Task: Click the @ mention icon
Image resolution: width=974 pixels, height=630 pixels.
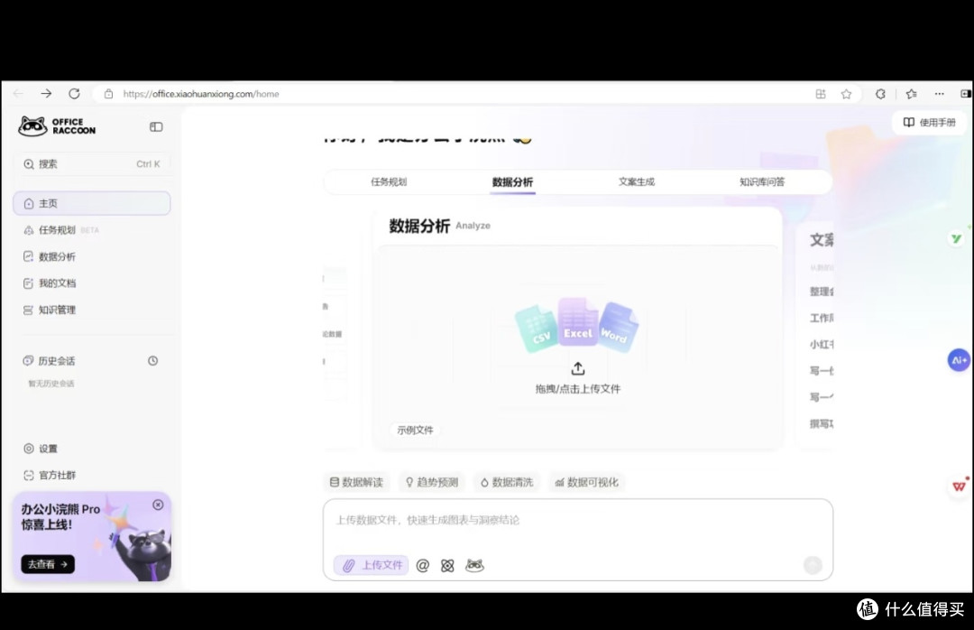Action: click(x=422, y=565)
